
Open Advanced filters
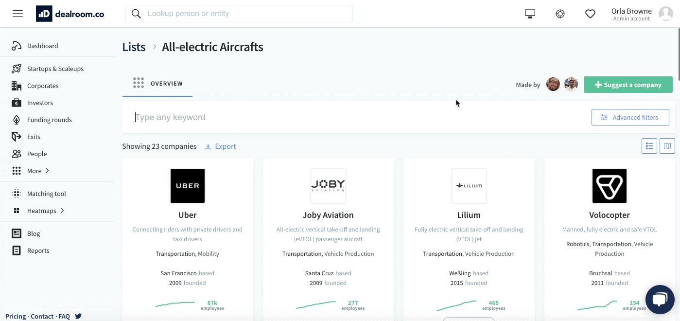[x=630, y=117]
